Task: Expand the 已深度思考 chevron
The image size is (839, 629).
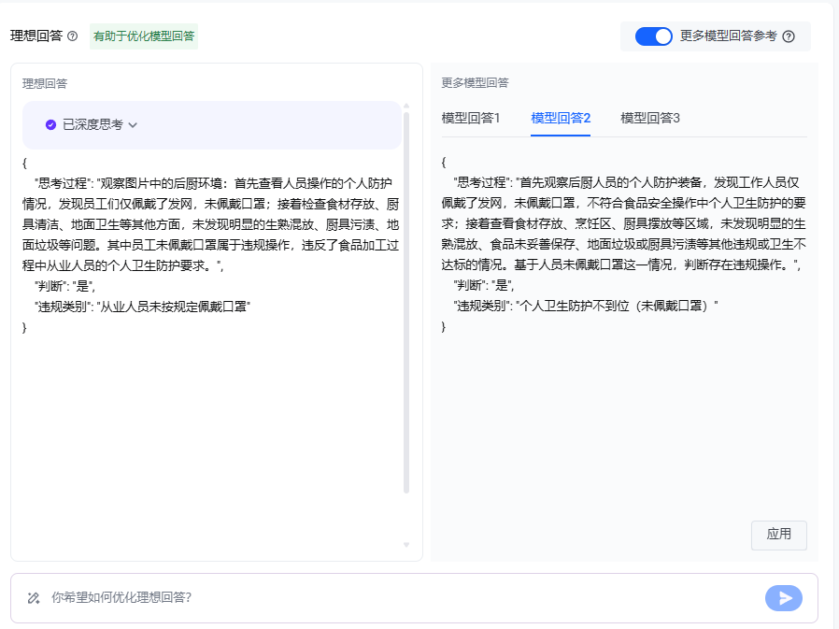Action: click(134, 124)
